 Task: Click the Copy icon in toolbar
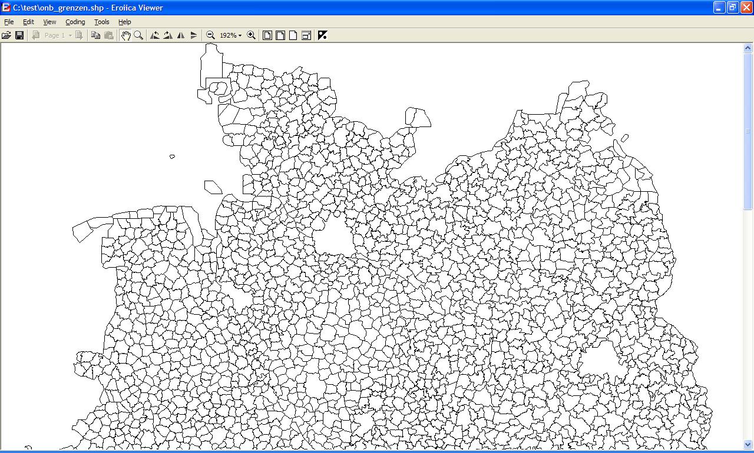point(95,35)
